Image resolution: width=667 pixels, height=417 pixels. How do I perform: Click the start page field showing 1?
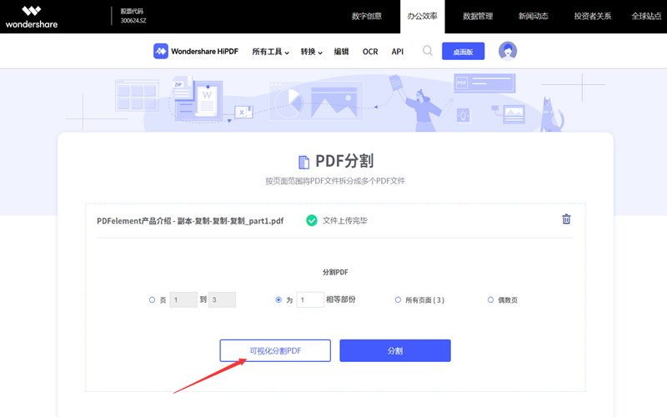click(183, 300)
